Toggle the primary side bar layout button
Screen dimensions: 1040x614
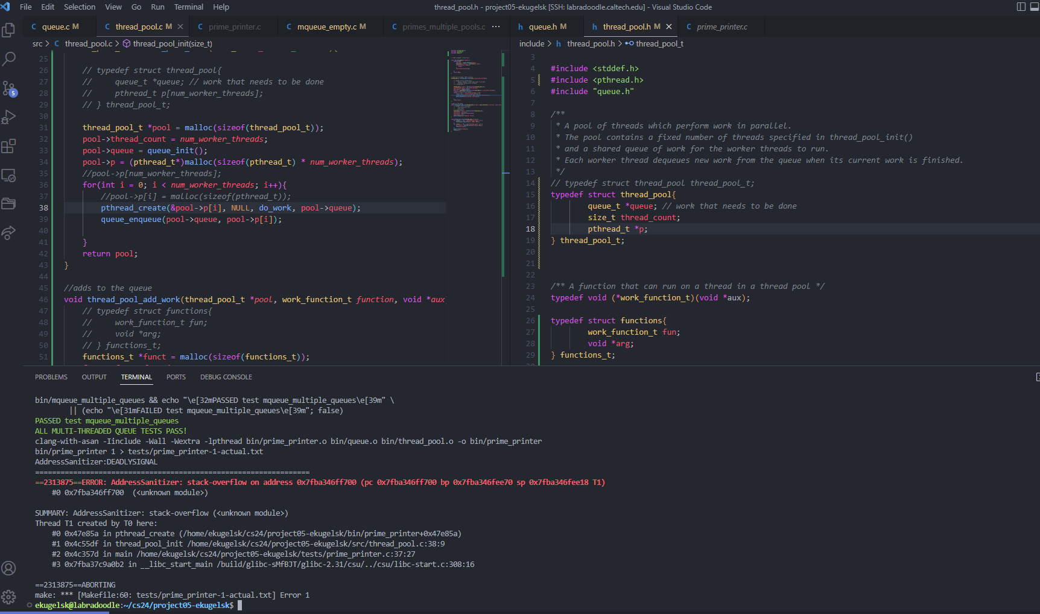coord(1021,7)
